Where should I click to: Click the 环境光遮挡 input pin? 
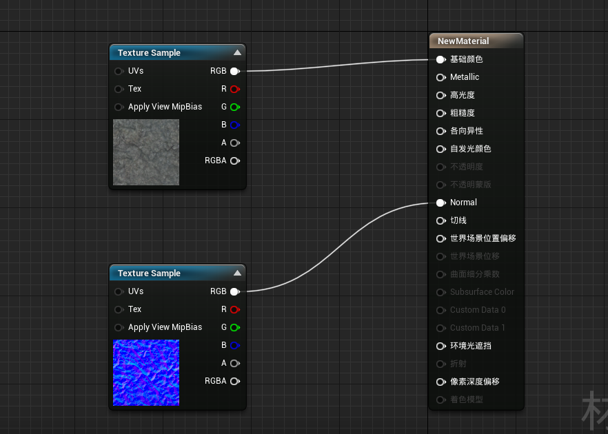(x=441, y=346)
